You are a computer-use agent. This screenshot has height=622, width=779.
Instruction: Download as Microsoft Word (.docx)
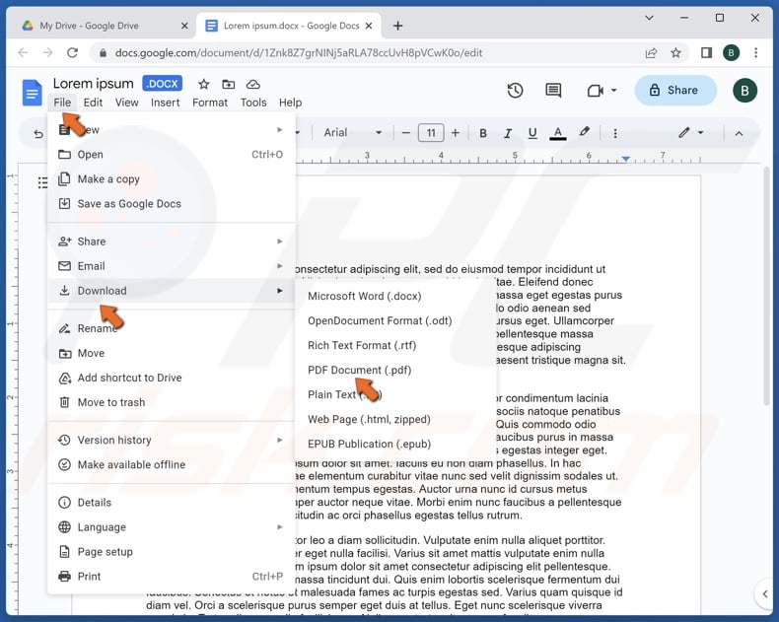395,296
